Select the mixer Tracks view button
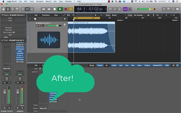The image size is (181, 113). tap(100, 65)
